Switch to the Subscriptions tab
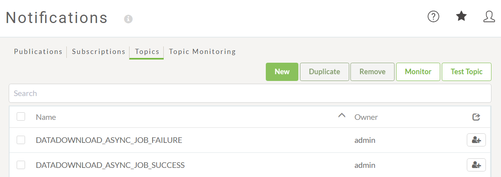This screenshot has height=177, width=501. (x=99, y=52)
